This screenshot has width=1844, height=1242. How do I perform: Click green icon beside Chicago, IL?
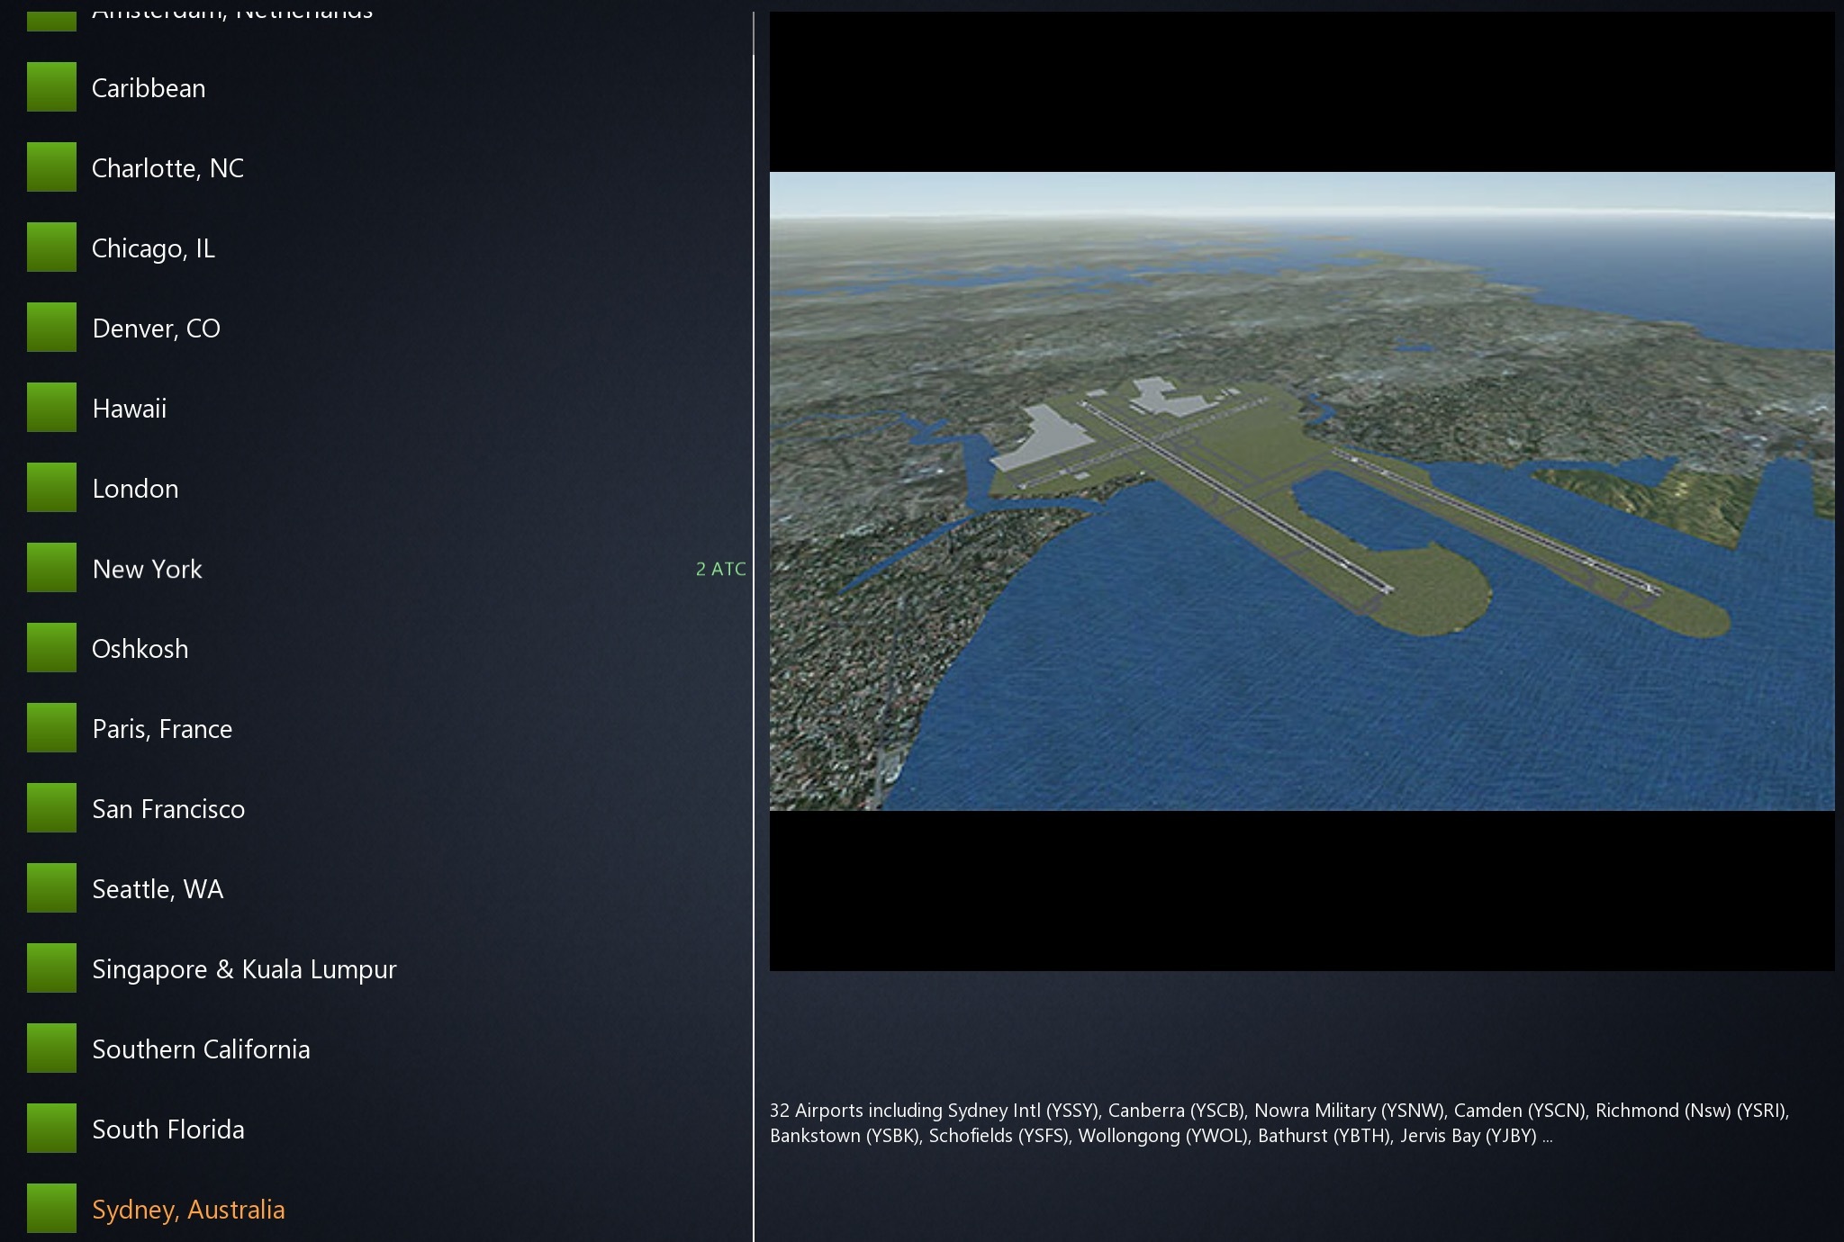(x=51, y=247)
